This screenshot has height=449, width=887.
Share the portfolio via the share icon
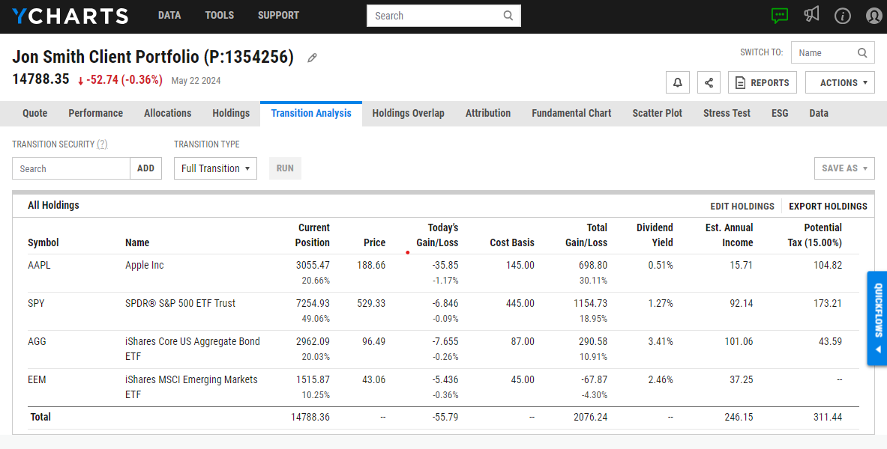[x=709, y=82]
